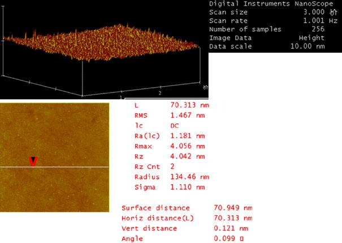The height and width of the screenshot is (243, 342).
Task: Select the Radius 134.46 nm value
Action: click(x=189, y=176)
